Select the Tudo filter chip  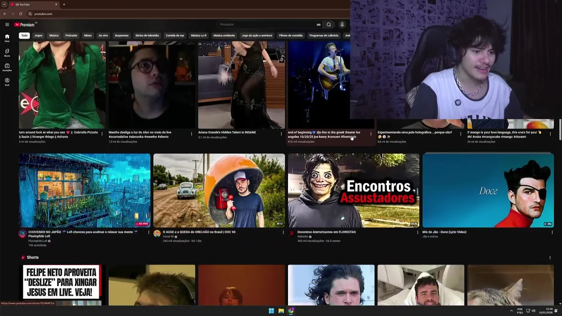tap(24, 36)
